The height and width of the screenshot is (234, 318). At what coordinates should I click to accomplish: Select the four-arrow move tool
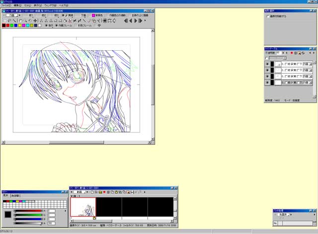point(35,20)
